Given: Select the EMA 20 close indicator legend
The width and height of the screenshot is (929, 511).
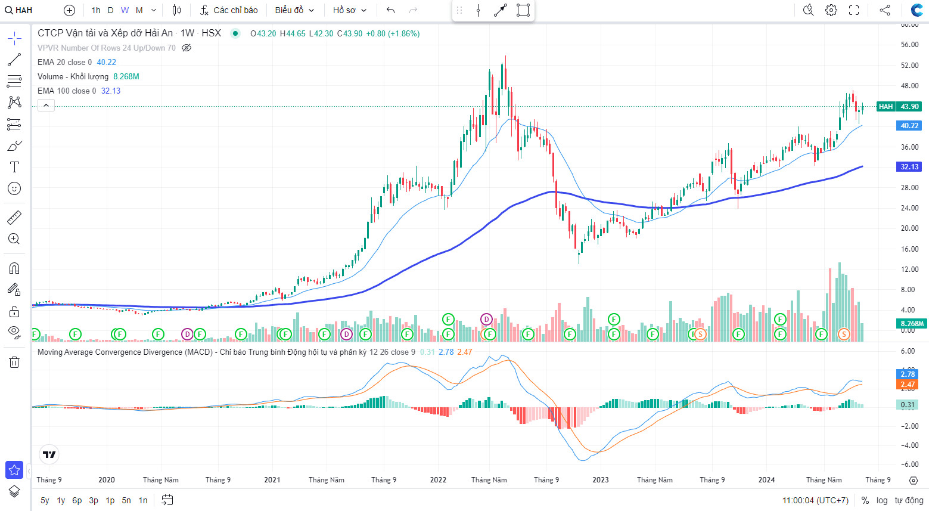Looking at the screenshot, I should click(64, 62).
